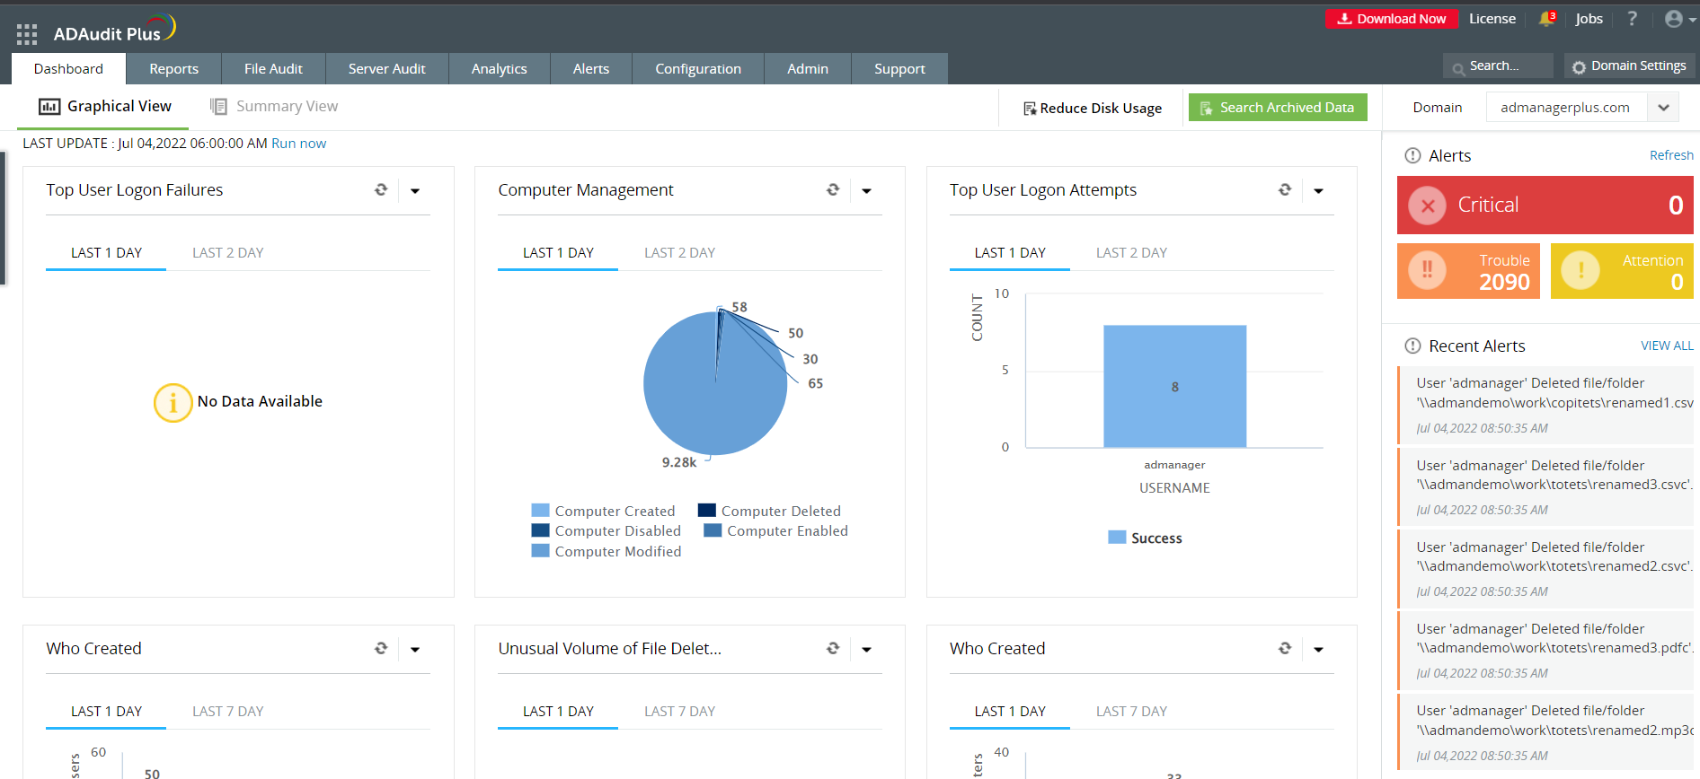1700x779 pixels.
Task: Open the help question mark icon
Action: click(x=1632, y=19)
